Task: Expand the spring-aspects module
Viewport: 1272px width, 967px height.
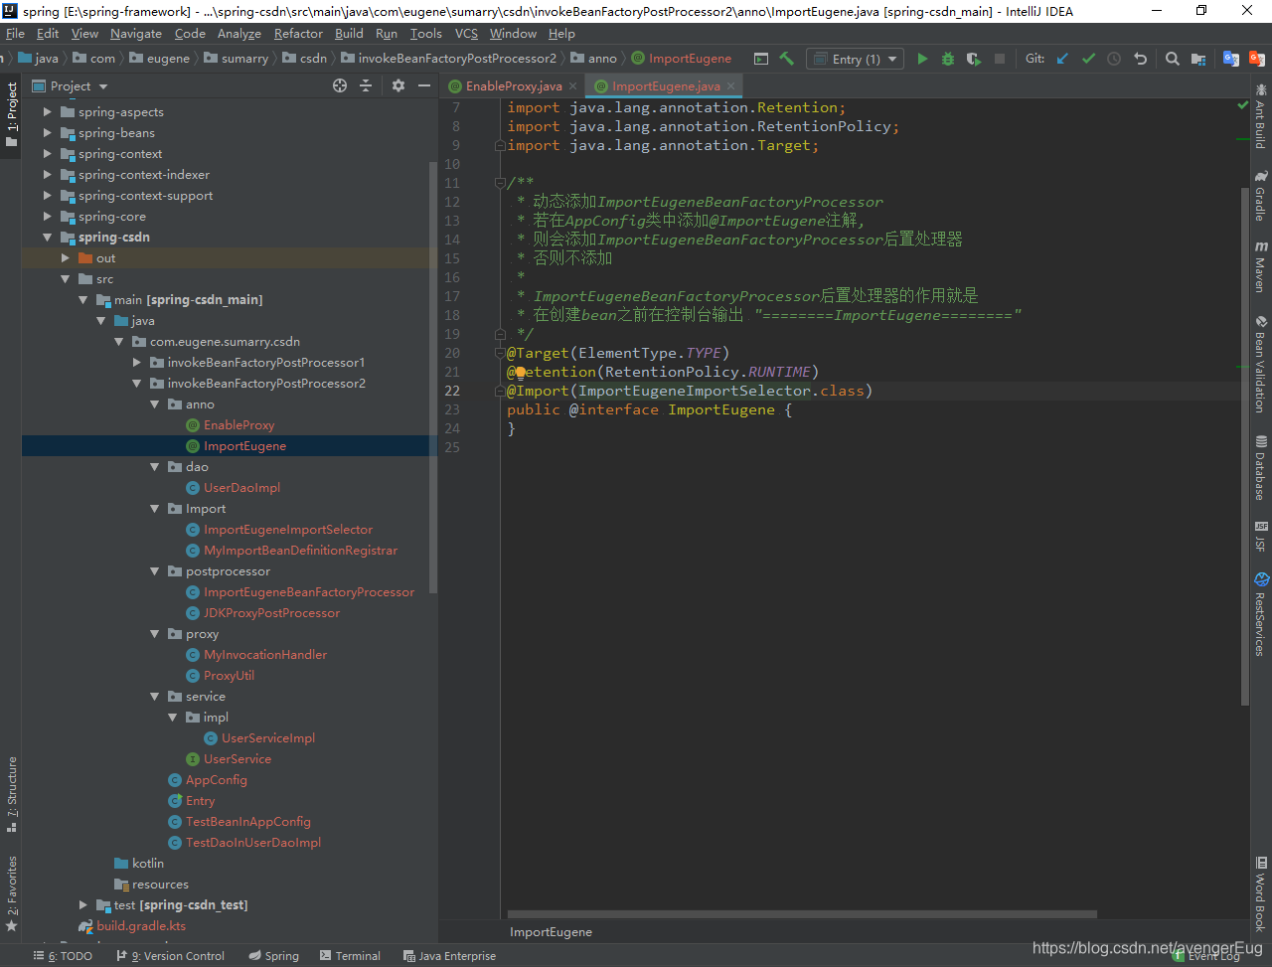Action: point(47,112)
